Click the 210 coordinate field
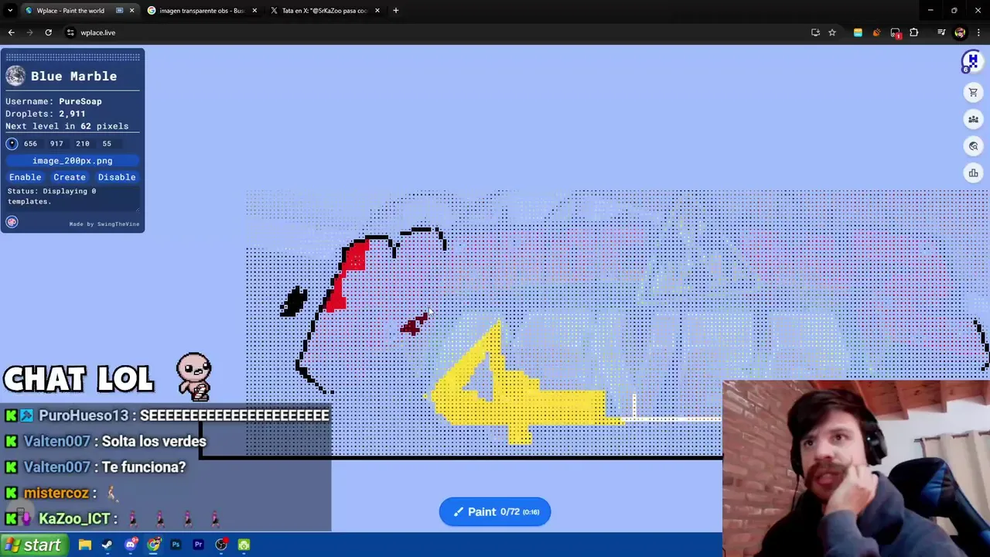 coord(83,143)
